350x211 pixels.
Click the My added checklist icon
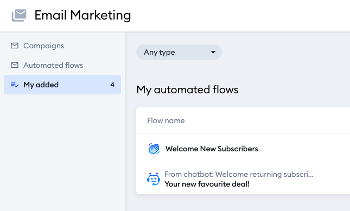coord(15,85)
